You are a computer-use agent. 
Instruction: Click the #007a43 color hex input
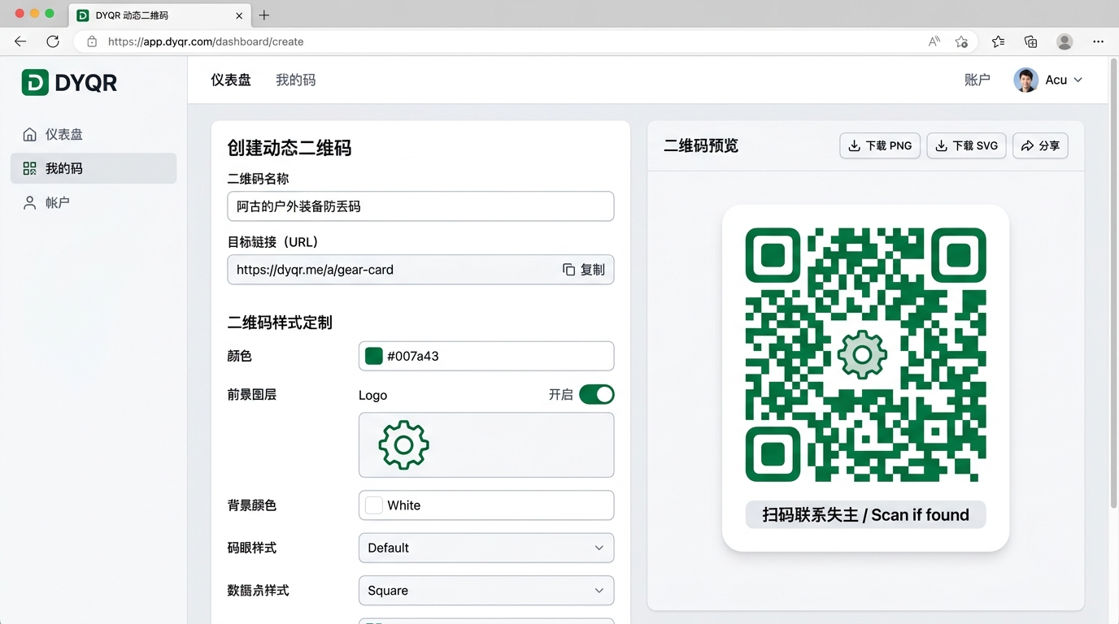coord(486,356)
